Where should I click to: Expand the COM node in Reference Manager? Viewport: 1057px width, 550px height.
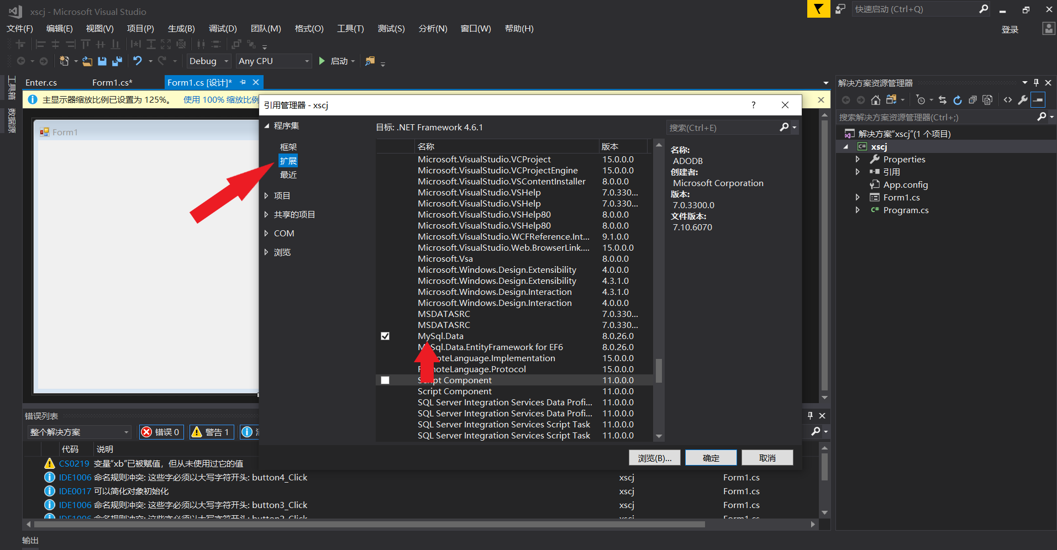coord(266,233)
